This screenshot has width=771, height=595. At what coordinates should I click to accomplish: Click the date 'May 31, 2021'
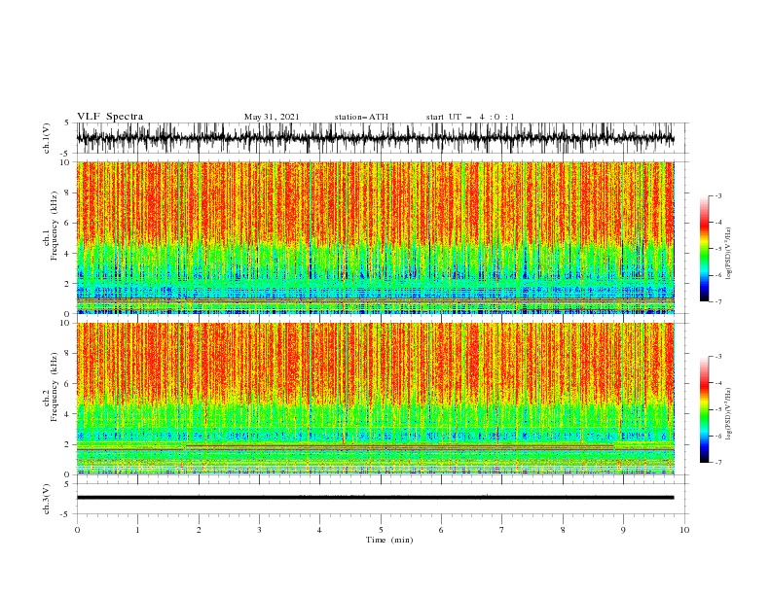coord(272,117)
